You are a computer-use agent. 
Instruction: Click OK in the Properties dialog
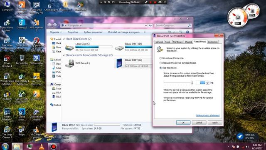point(183,122)
